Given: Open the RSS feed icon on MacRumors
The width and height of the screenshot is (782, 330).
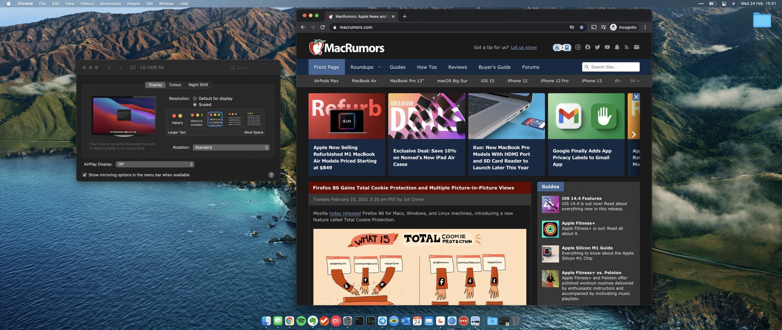Looking at the screenshot, I should 627,47.
